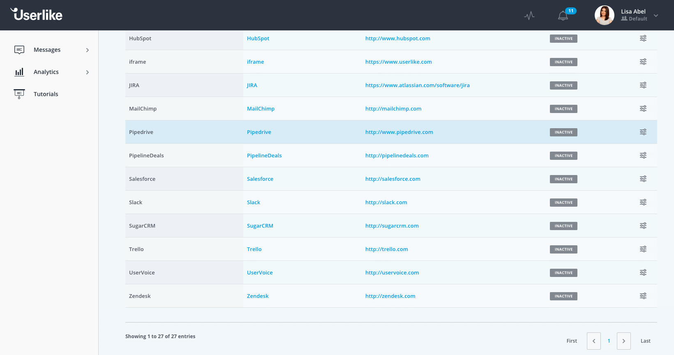
Task: Open settings icon for Pipedrive row
Action: [x=643, y=132]
